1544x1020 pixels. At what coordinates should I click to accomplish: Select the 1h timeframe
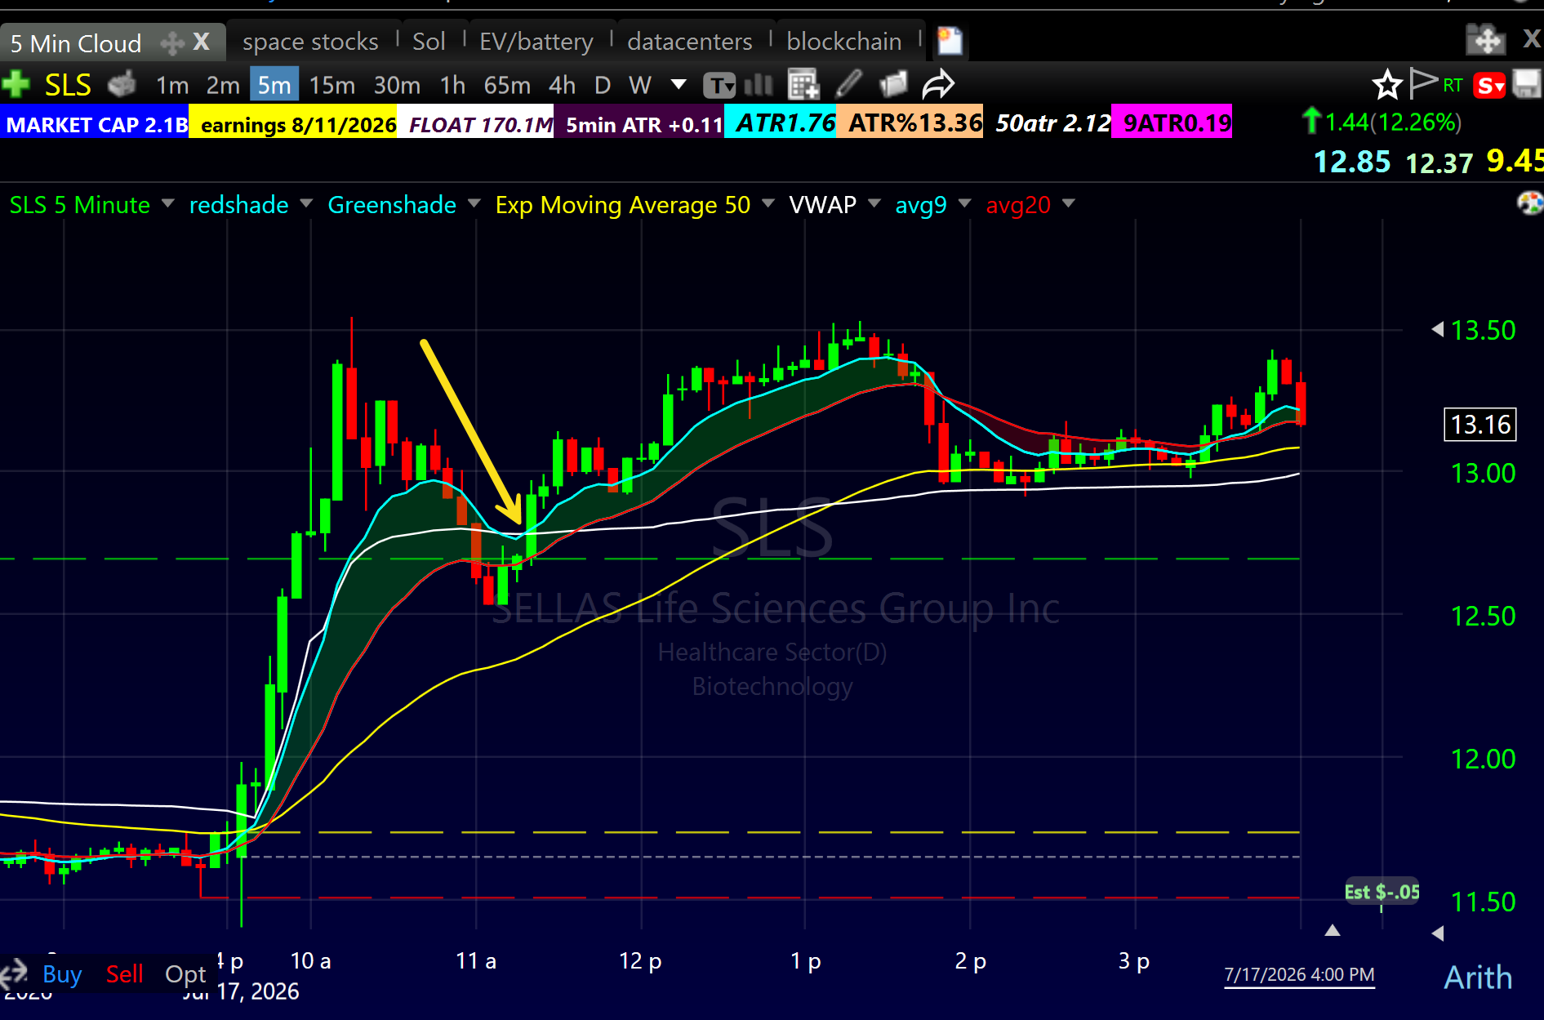452,85
